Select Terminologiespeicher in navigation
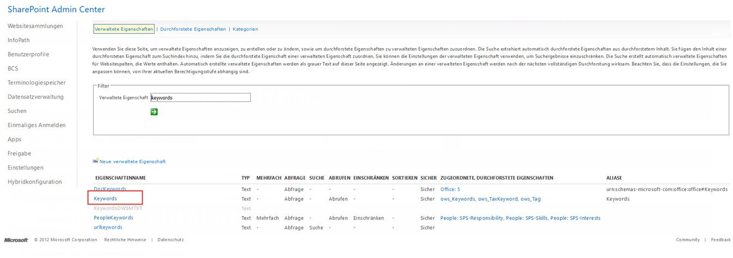This screenshot has width=733, height=258. point(36,83)
